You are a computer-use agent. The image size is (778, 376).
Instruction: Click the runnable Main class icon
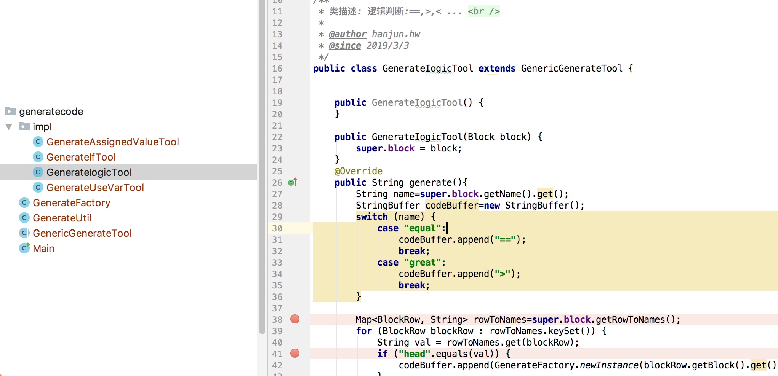[x=24, y=248]
